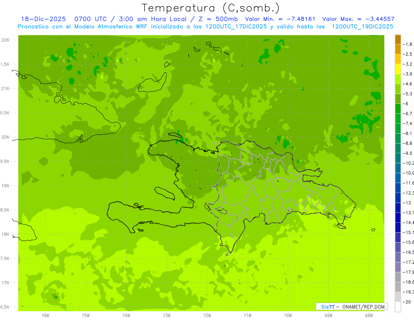Pick the purple swatch between -17.2 and -17.9
This screenshot has width=414, height=320.
click(x=398, y=267)
